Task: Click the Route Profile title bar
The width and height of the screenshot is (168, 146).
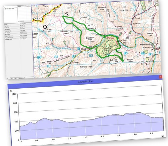Action: pos(85,81)
